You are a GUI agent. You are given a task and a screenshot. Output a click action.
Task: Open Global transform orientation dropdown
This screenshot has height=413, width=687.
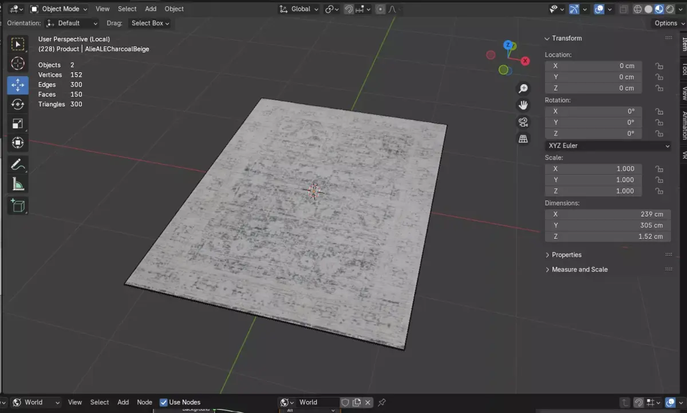299,9
